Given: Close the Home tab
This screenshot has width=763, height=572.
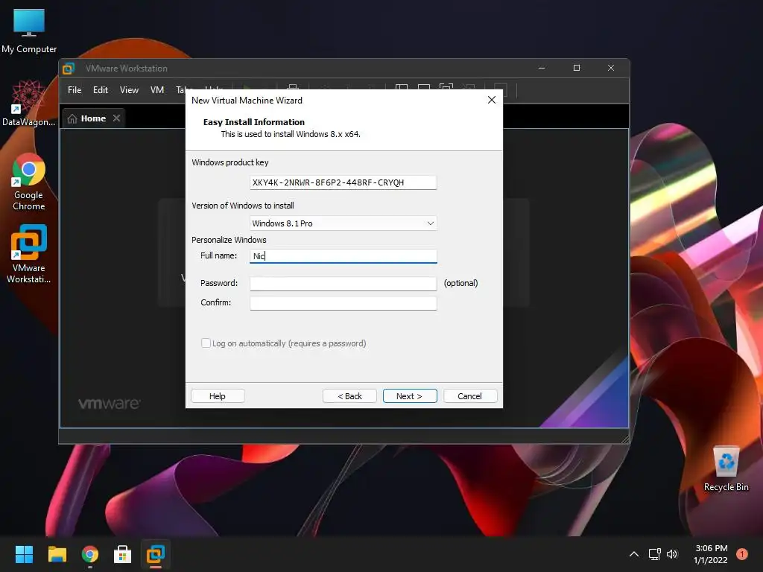Looking at the screenshot, I should (x=116, y=118).
